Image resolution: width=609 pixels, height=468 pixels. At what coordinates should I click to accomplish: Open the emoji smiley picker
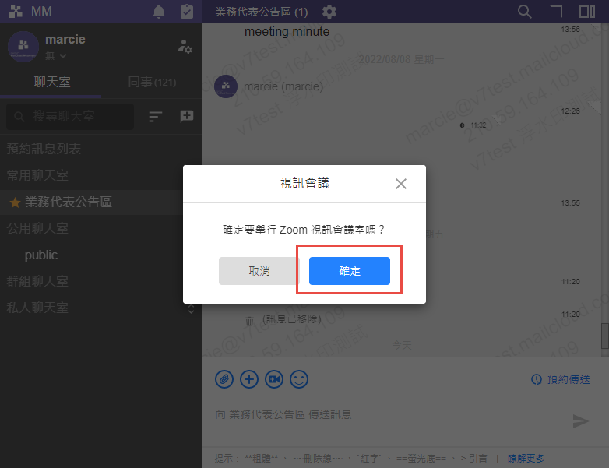[299, 379]
